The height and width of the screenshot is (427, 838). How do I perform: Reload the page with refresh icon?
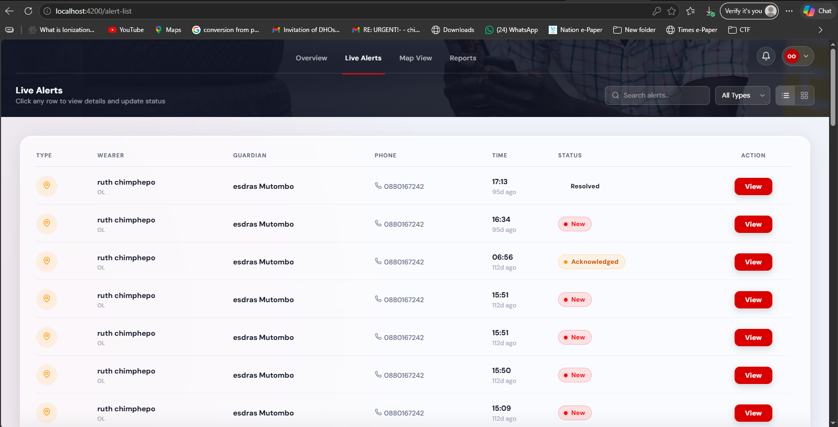tap(28, 11)
